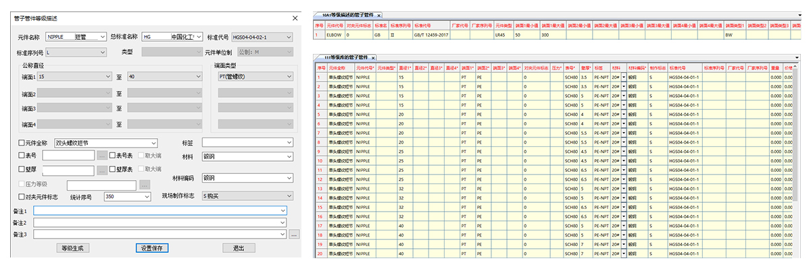Select ELBOW cell in the 10A1 table

336,34
